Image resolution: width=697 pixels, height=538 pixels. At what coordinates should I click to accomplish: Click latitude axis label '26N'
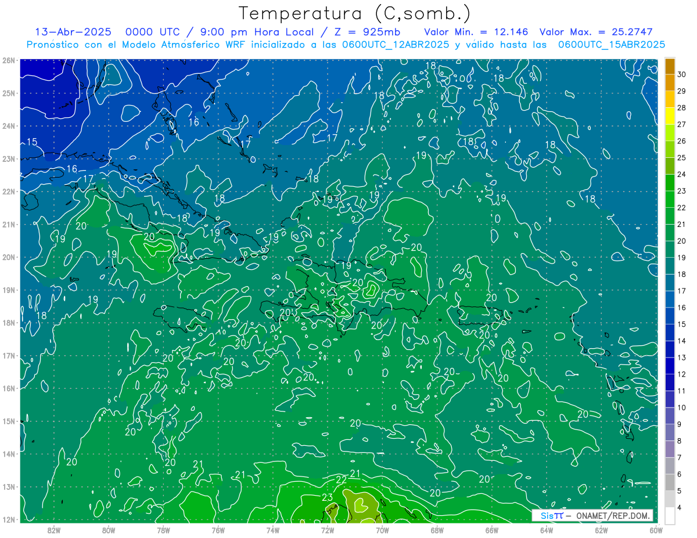tap(9, 60)
